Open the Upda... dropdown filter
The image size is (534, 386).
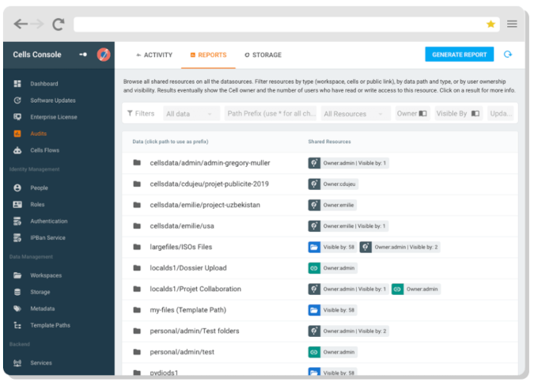coord(502,114)
